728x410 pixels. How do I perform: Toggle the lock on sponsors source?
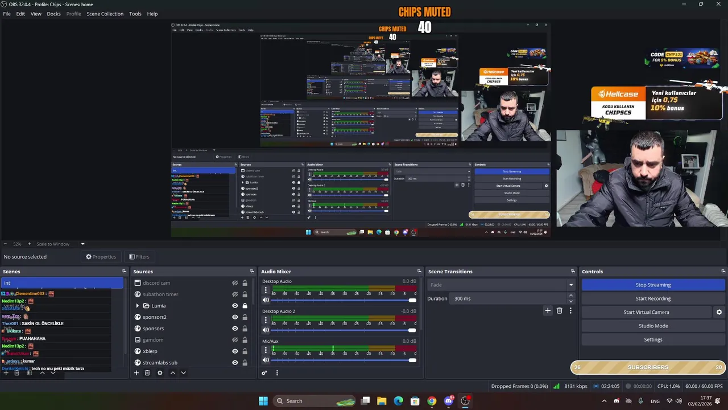point(245,329)
